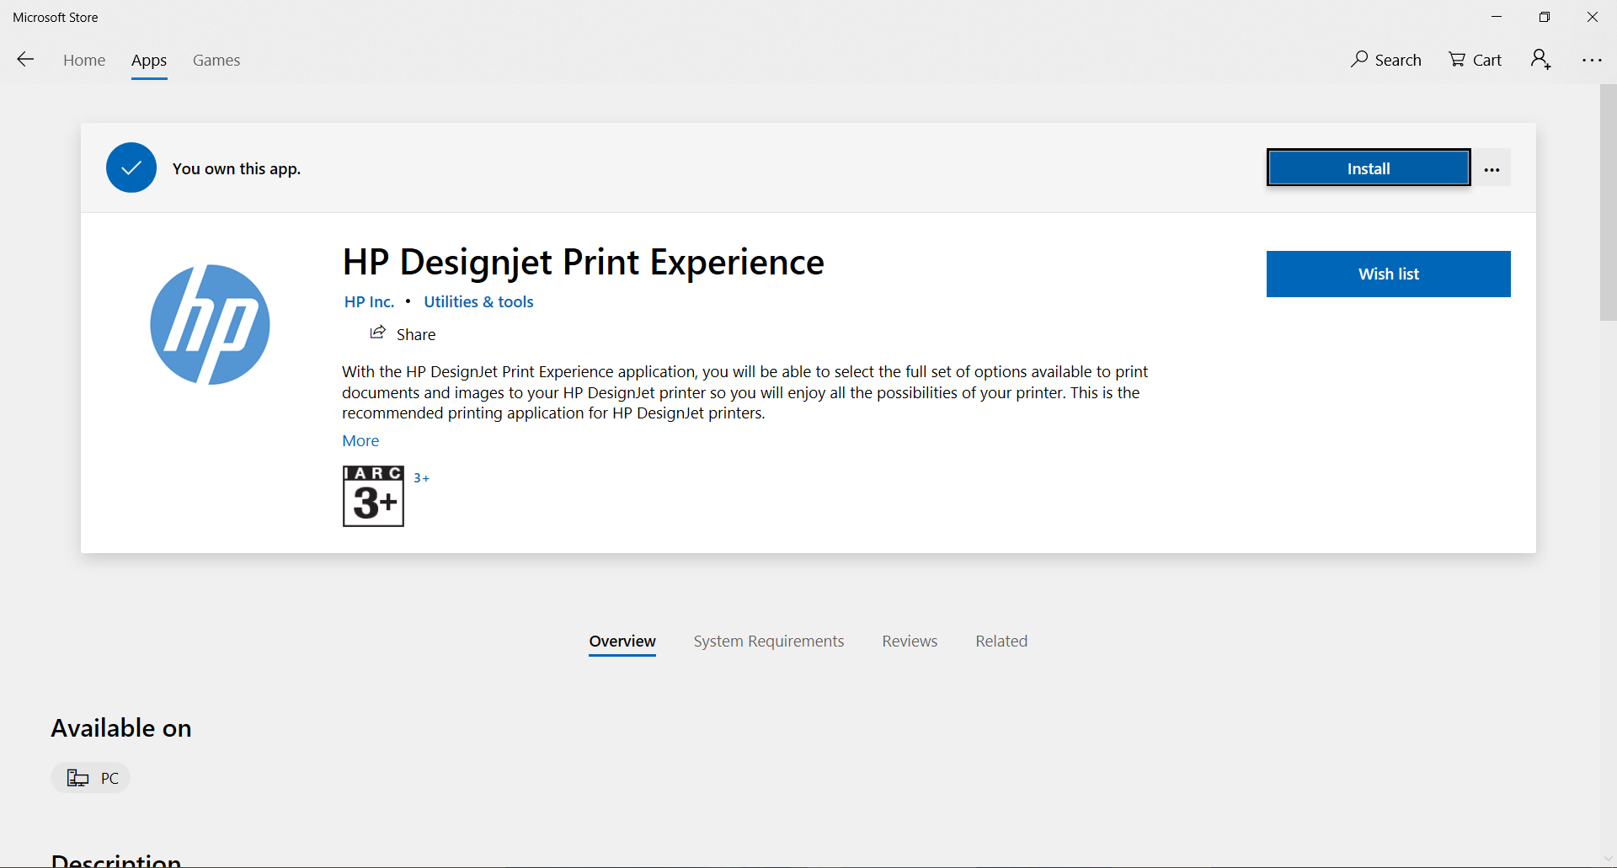Add the app to Wish list

pos(1389,274)
